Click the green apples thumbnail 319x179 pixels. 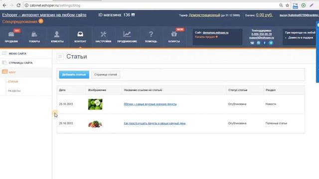tap(95, 104)
